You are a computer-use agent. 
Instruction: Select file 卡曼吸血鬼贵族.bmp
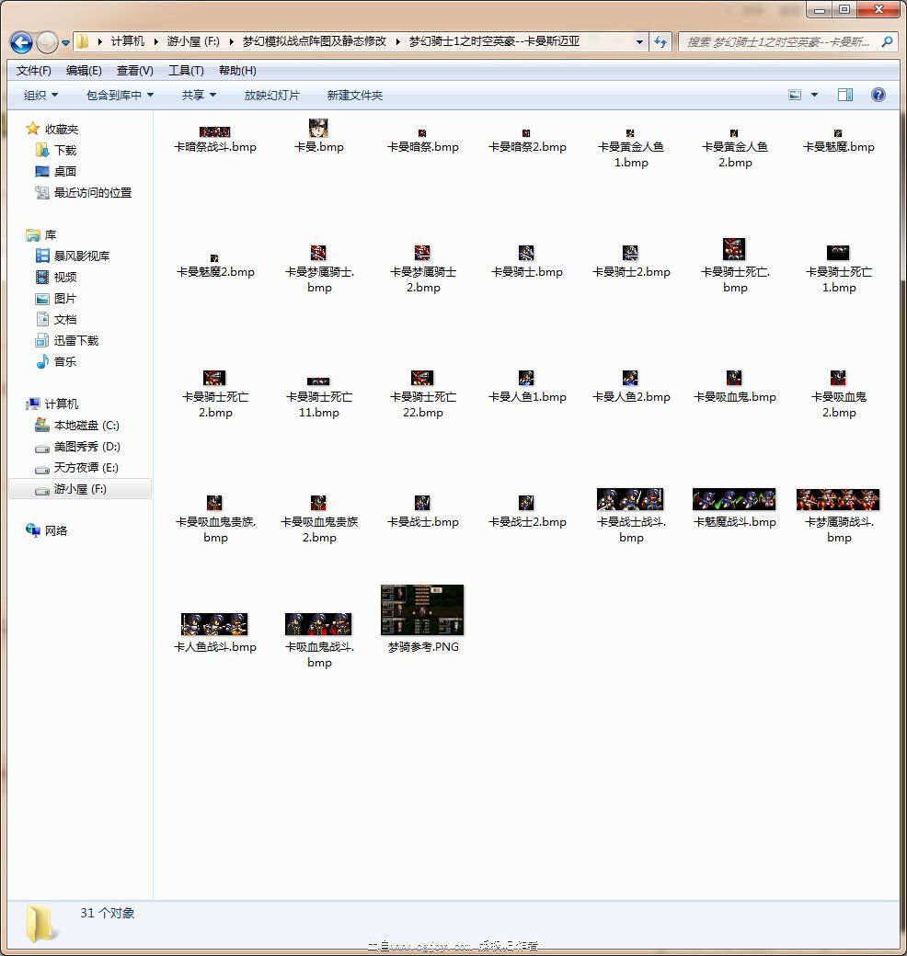pyautogui.click(x=215, y=518)
